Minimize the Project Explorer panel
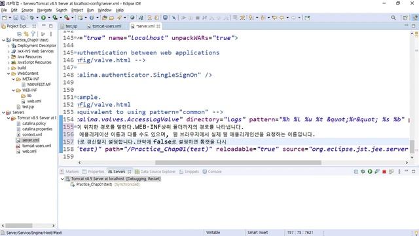The image size is (419, 236). click(x=44, y=26)
